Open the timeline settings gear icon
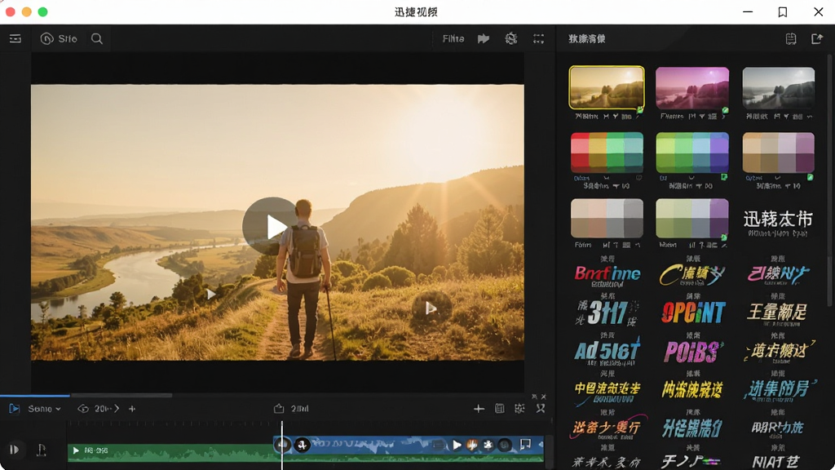This screenshot has height=470, width=835. point(519,409)
